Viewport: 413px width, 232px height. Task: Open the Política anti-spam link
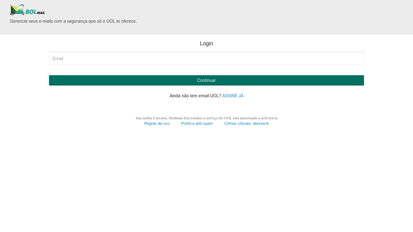point(197,124)
